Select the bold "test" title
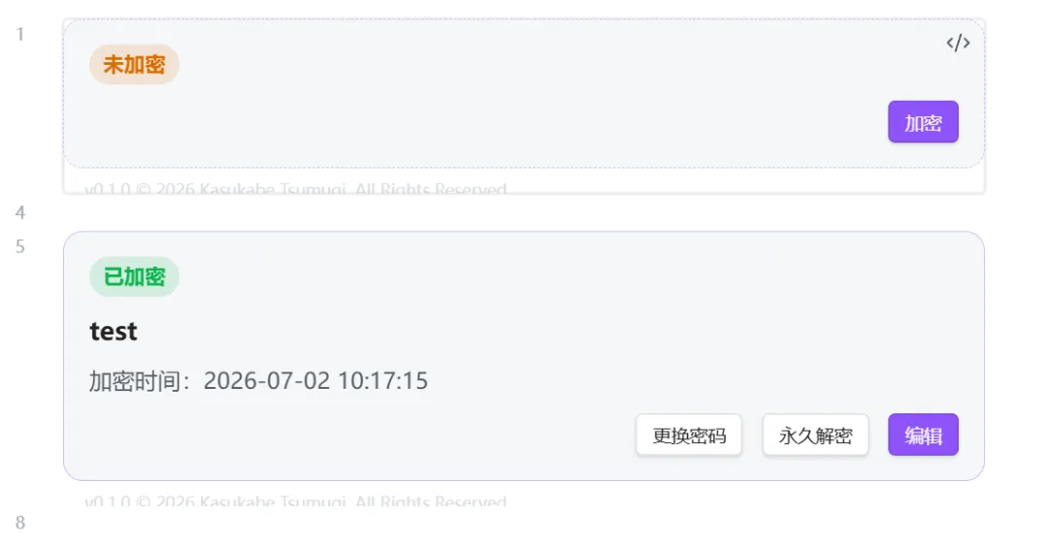 click(x=114, y=332)
